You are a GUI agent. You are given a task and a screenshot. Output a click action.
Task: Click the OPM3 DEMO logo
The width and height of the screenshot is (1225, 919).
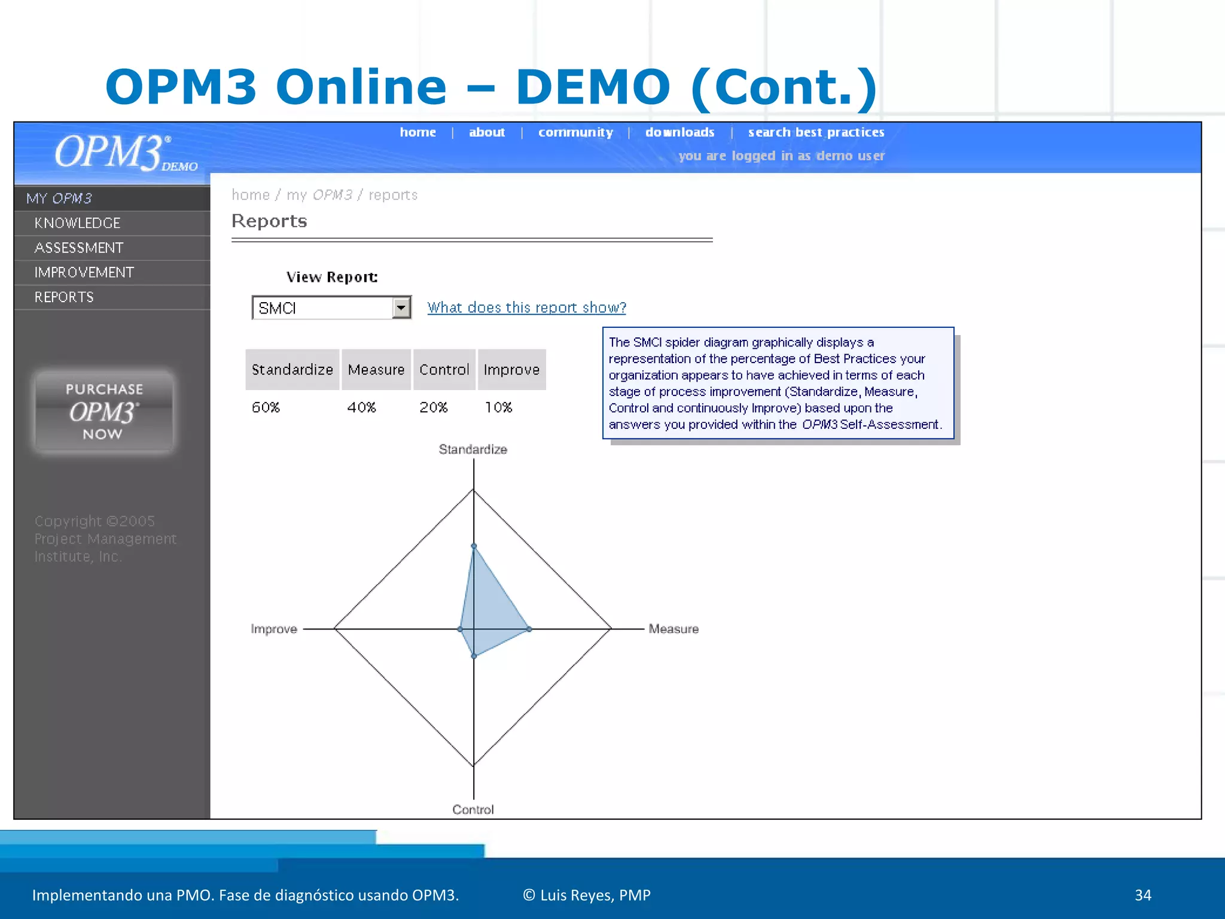point(126,153)
